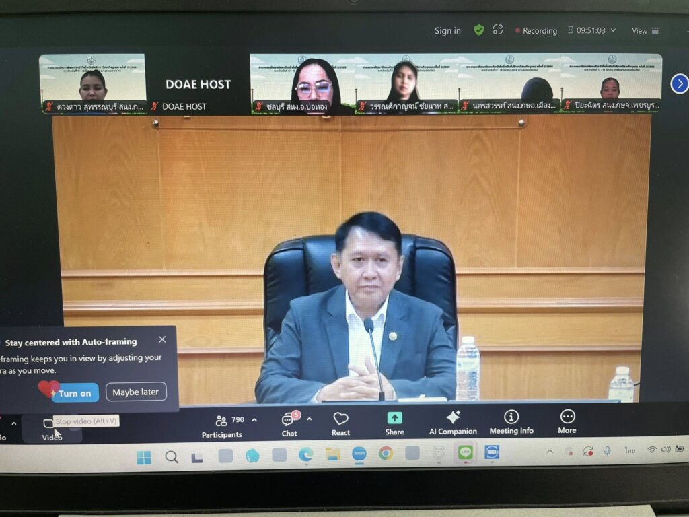The width and height of the screenshot is (689, 517).
Task: Toggle the Video camera off
Action: click(50, 428)
